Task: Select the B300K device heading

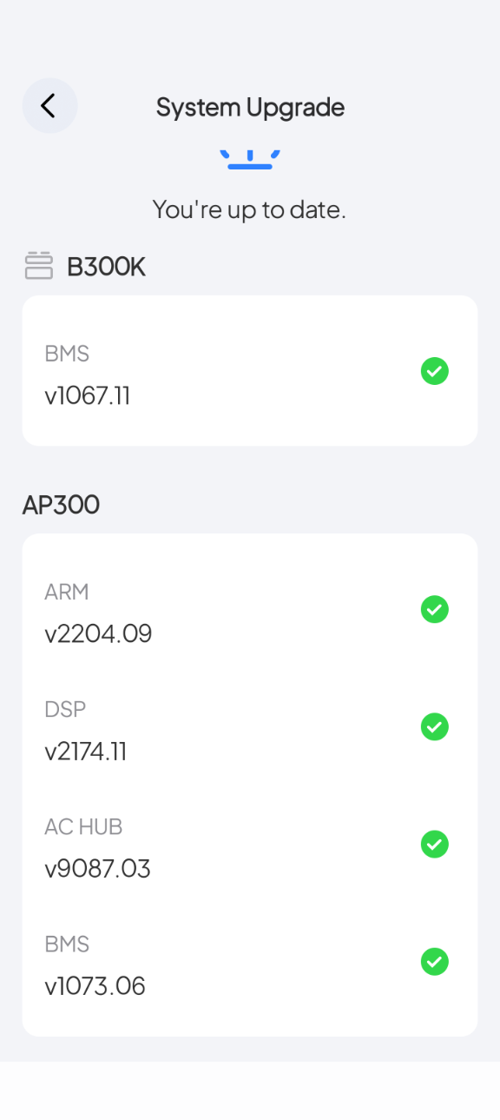Action: pyautogui.click(x=106, y=267)
